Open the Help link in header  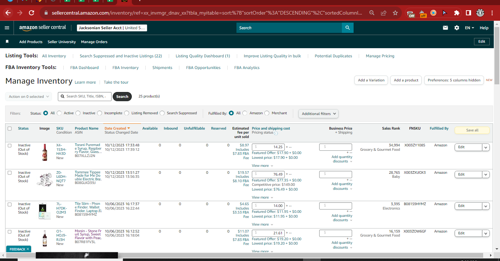click(x=484, y=28)
